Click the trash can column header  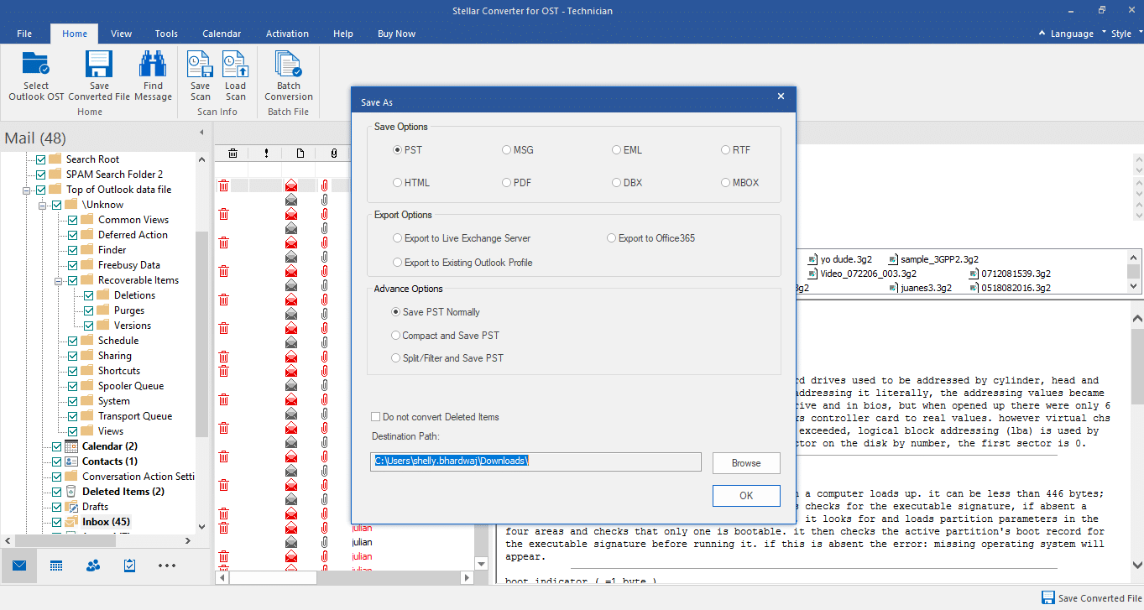[232, 153]
